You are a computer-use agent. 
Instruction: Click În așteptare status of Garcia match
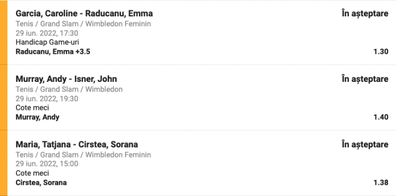[x=365, y=13]
